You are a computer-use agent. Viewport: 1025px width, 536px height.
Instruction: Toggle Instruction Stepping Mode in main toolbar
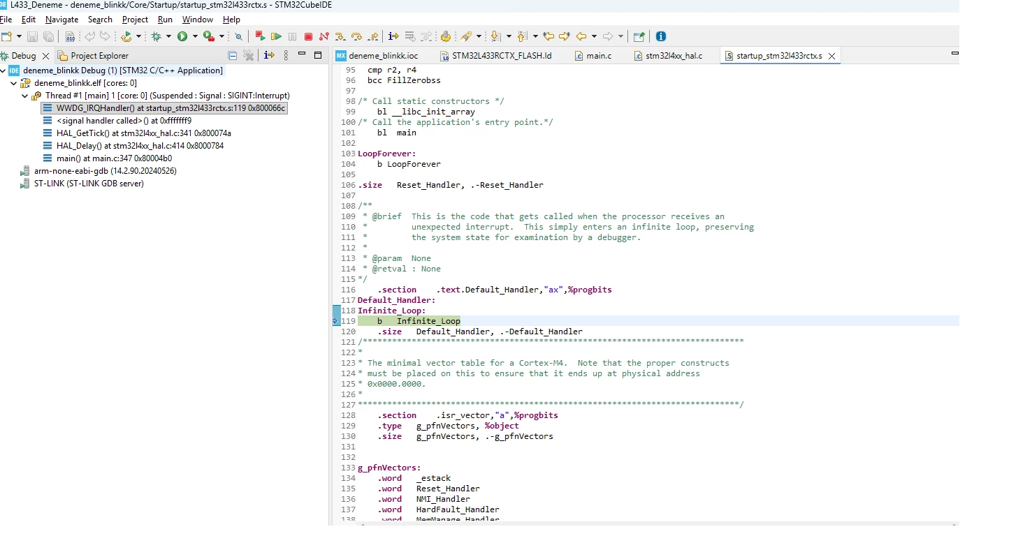(x=393, y=36)
